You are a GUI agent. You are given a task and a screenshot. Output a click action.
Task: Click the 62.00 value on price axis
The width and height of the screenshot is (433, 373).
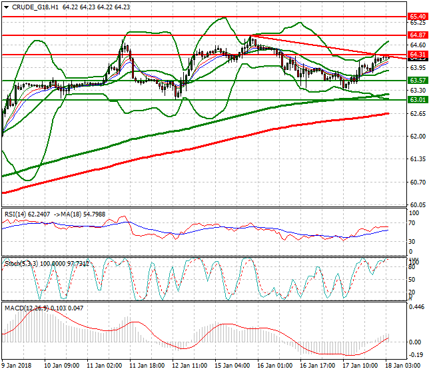pos(416,137)
